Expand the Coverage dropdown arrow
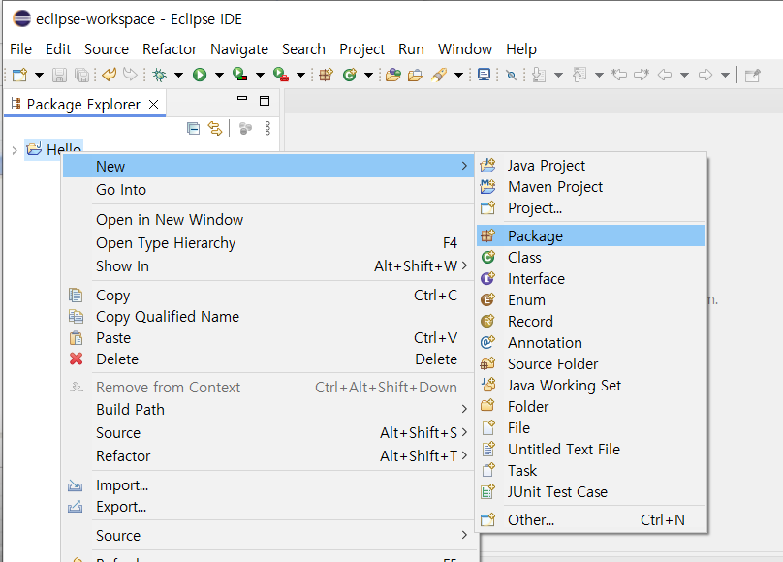Viewport: 783px width, 562px height. pos(260,76)
